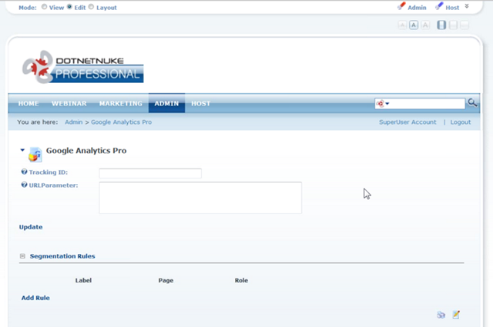Click the DotNetNuke Professional logo
The height and width of the screenshot is (327, 493).
coord(83,67)
